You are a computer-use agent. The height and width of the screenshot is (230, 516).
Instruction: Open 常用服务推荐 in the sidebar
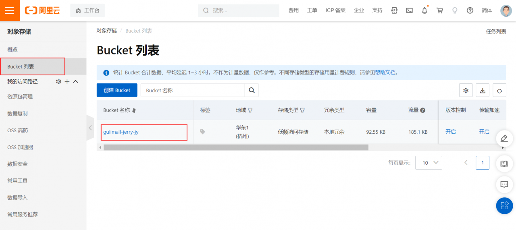click(x=23, y=214)
